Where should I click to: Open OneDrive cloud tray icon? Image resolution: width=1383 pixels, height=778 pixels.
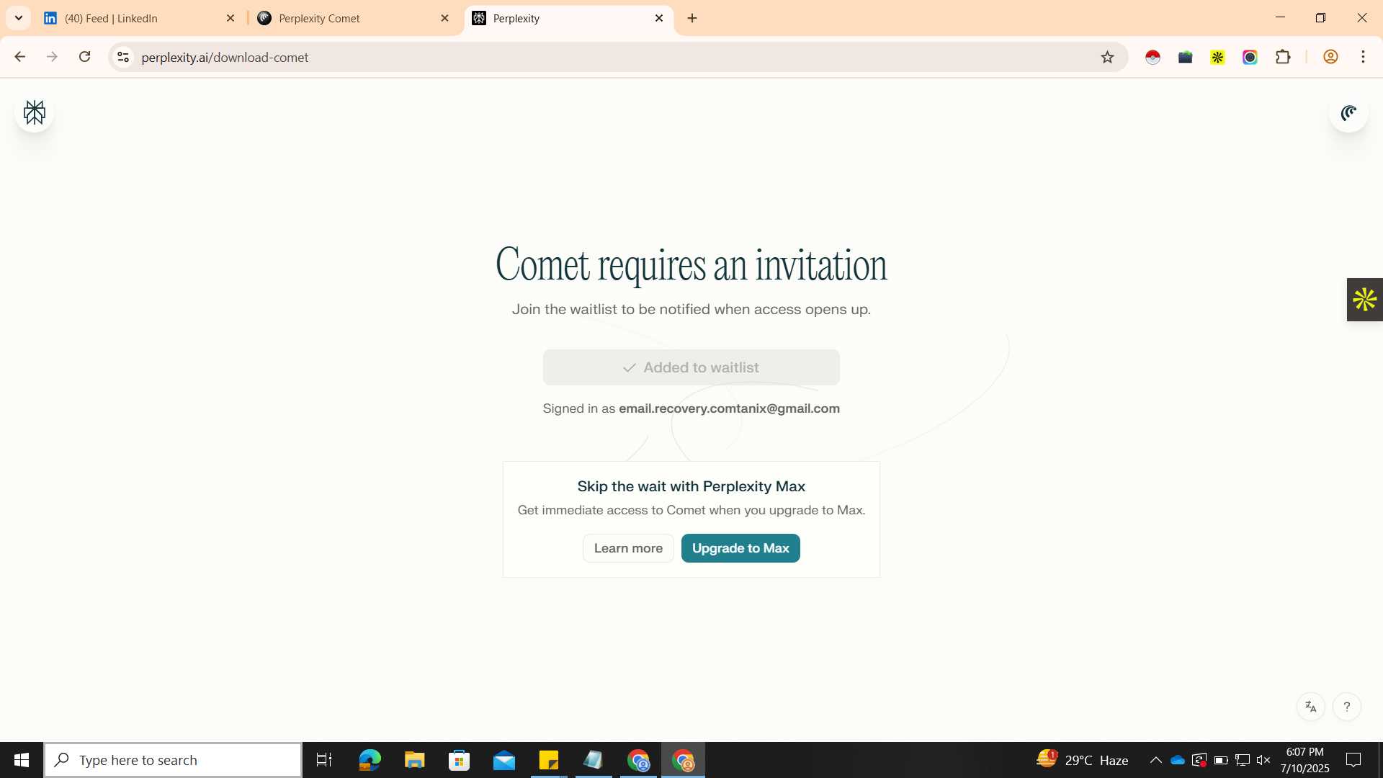tap(1178, 760)
